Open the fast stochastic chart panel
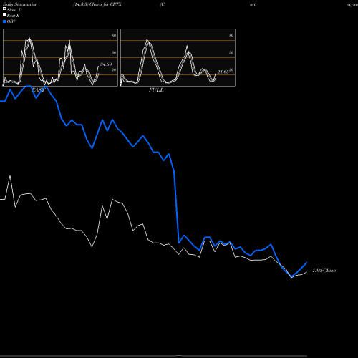358x358 pixels. [60, 57]
